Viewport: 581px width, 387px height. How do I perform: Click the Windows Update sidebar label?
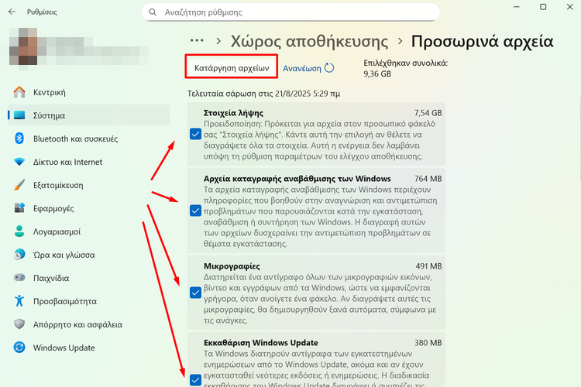(x=64, y=348)
